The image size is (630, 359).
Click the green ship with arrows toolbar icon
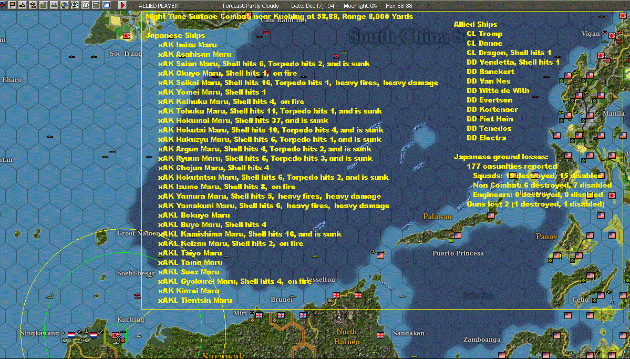click(x=54, y=5)
